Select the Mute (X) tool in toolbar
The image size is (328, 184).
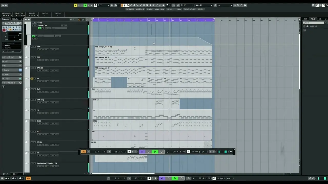(x=144, y=5)
